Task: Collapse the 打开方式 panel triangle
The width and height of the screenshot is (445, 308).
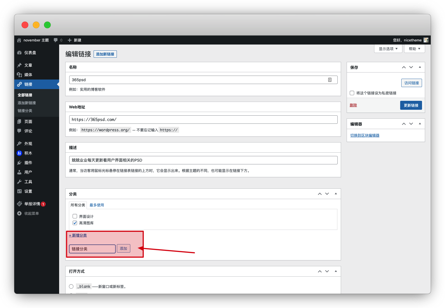Action: click(x=336, y=271)
